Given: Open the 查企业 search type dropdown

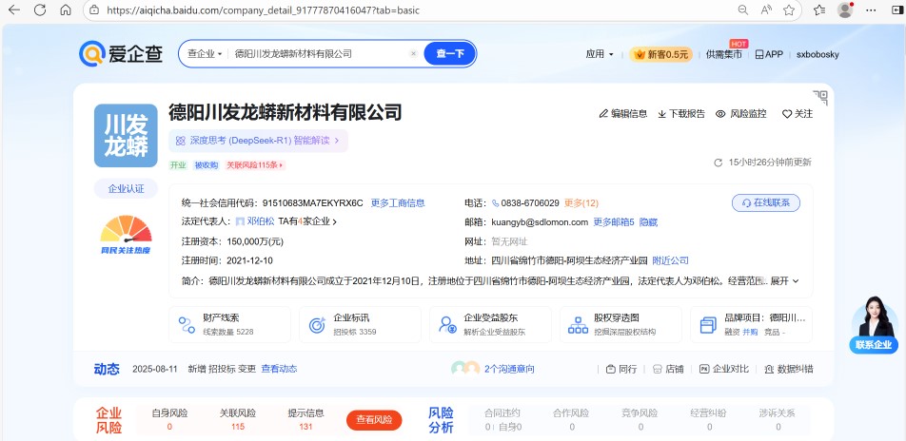Looking at the screenshot, I should point(205,53).
